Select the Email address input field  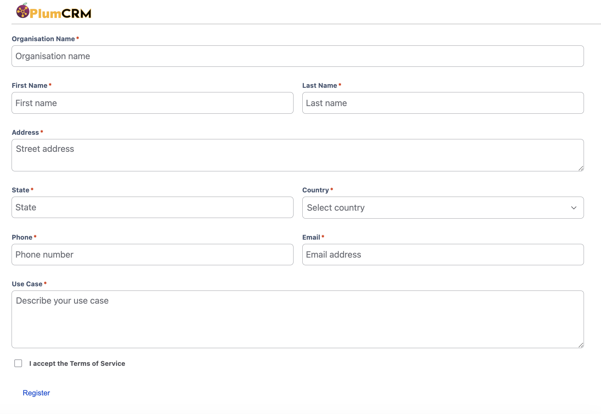[x=443, y=255]
